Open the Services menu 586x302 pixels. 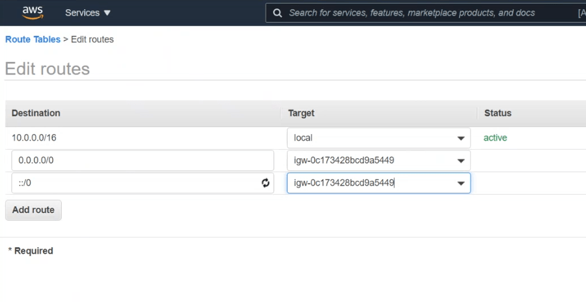pyautogui.click(x=88, y=13)
